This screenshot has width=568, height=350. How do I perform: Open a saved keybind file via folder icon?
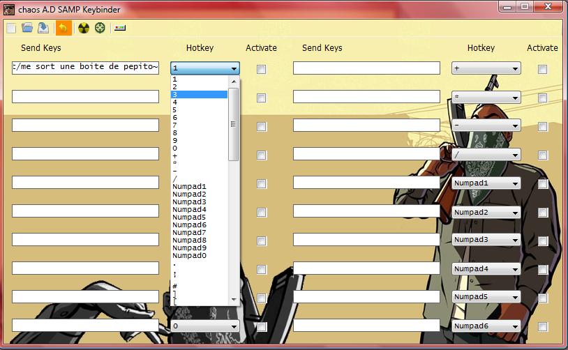click(x=27, y=28)
